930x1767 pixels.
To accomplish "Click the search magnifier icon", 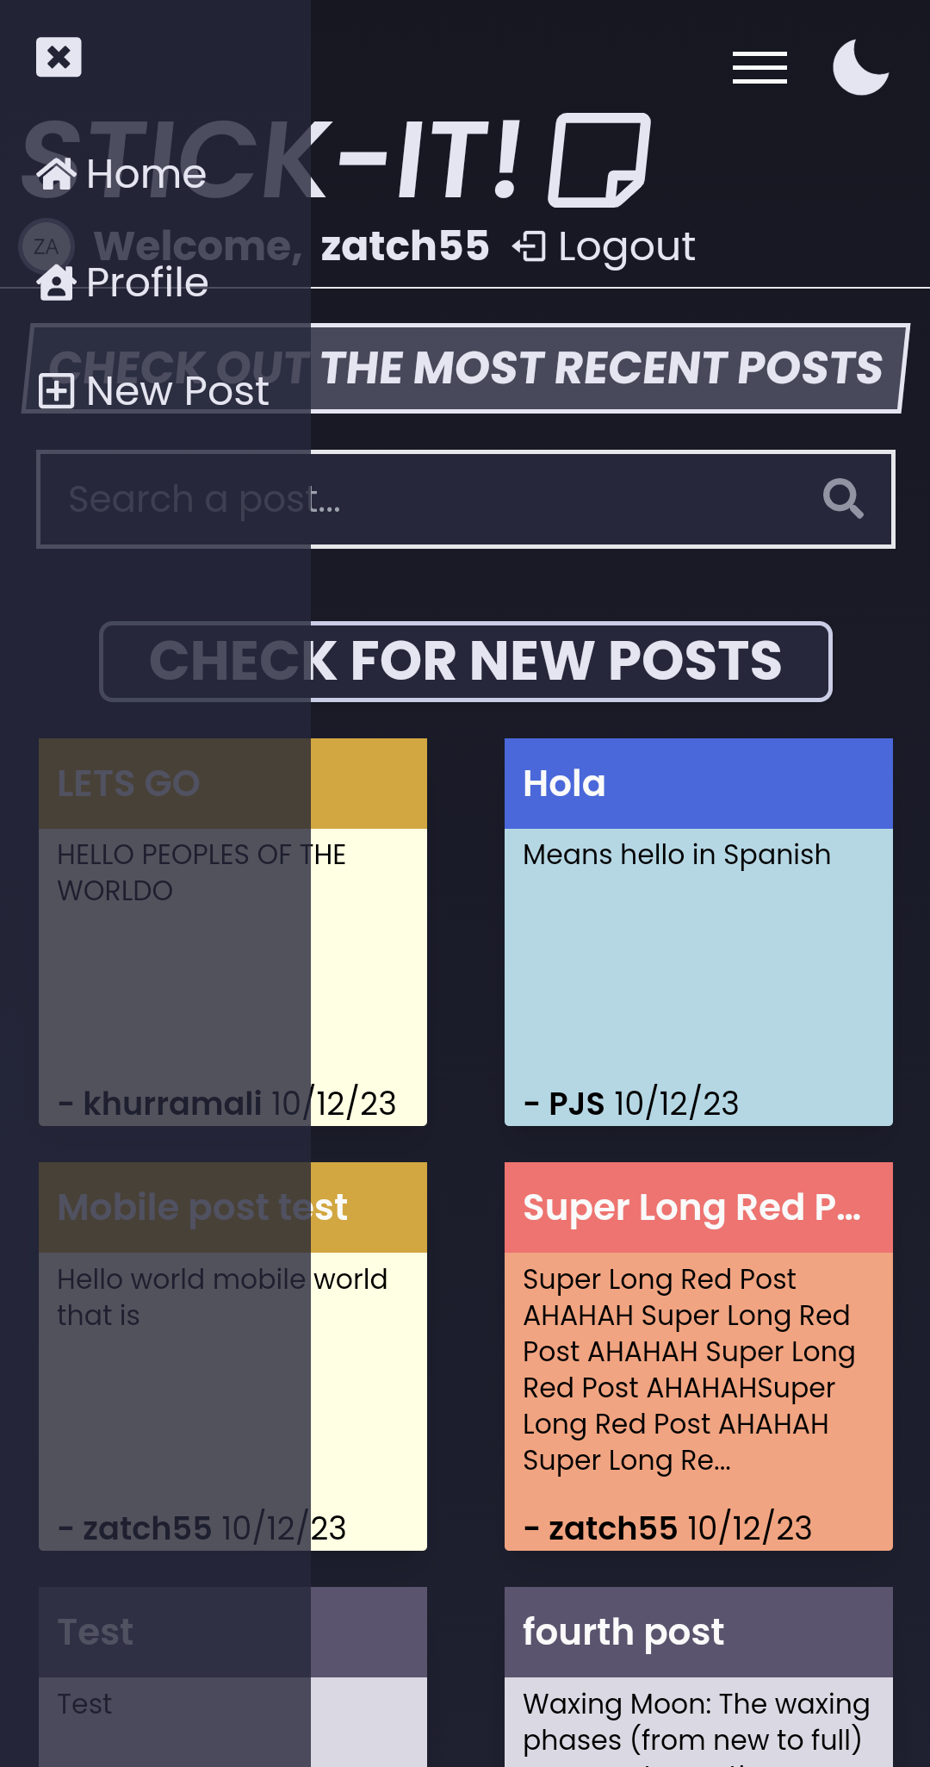I will pos(843,499).
